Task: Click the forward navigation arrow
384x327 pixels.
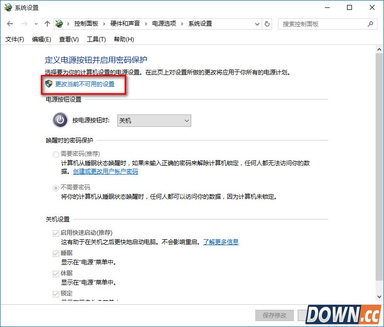Action: point(25,24)
